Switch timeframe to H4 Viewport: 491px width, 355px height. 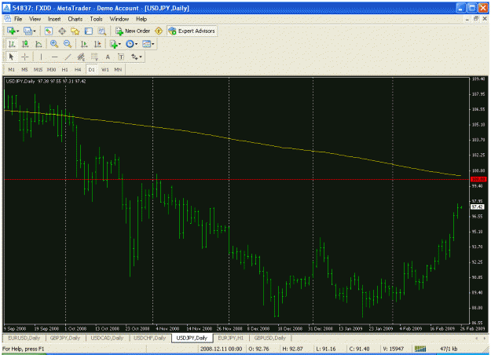point(78,69)
